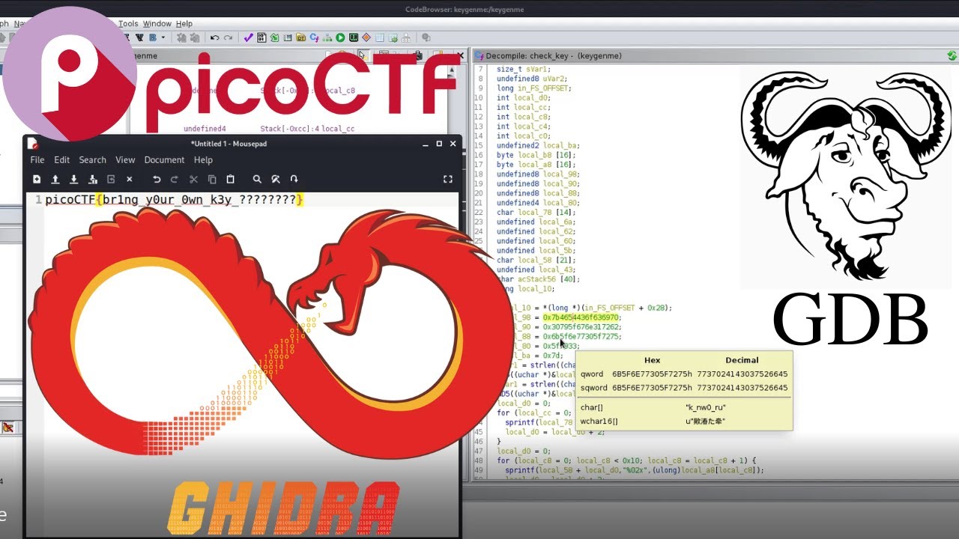Click the Redo icon in Mousepad toolbar

coord(175,179)
